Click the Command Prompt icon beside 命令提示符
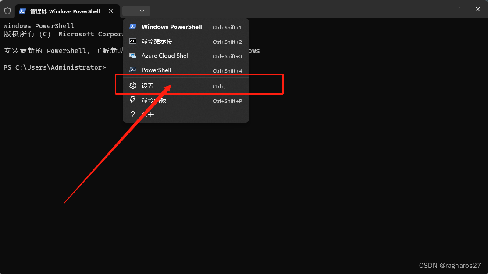This screenshot has width=488, height=274. pyautogui.click(x=133, y=41)
